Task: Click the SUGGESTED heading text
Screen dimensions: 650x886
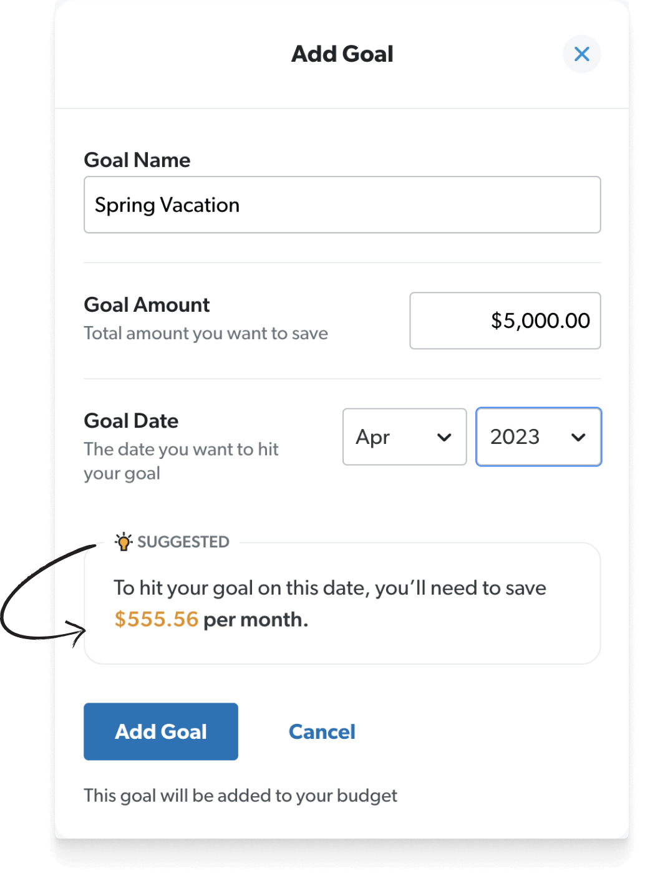Action: (183, 542)
